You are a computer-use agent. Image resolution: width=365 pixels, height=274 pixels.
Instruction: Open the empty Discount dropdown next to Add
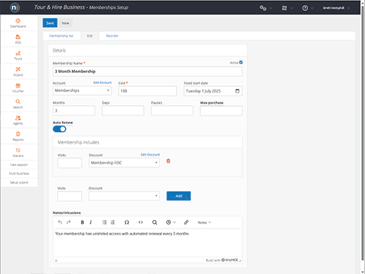(x=124, y=196)
